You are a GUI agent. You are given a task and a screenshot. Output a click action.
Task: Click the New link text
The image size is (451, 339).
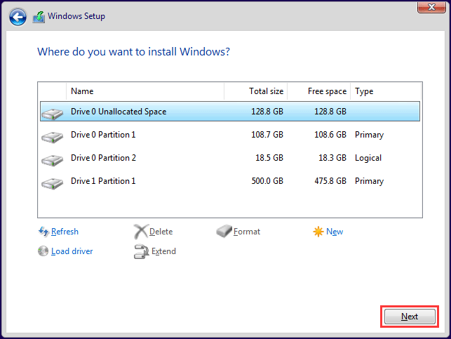click(x=335, y=232)
